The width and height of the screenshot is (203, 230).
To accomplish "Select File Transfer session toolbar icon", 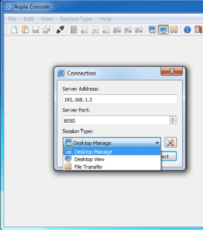I will click(x=174, y=30).
